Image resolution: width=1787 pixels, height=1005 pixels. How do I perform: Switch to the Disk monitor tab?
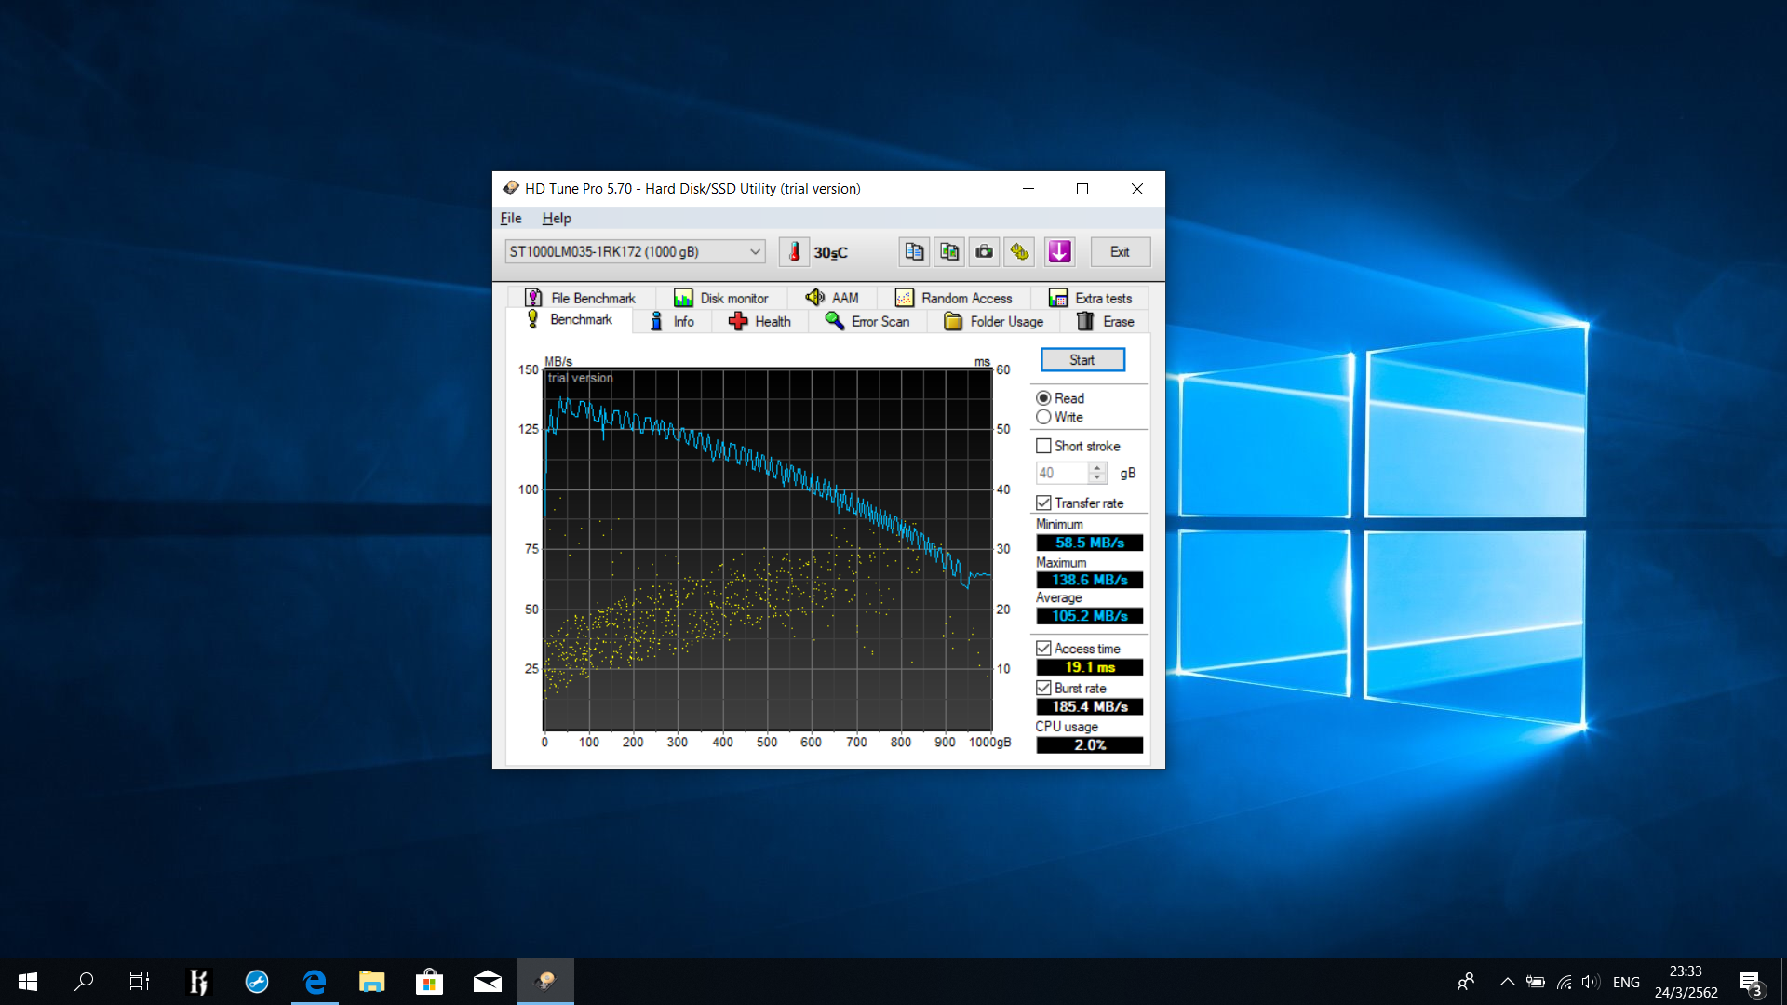point(721,298)
